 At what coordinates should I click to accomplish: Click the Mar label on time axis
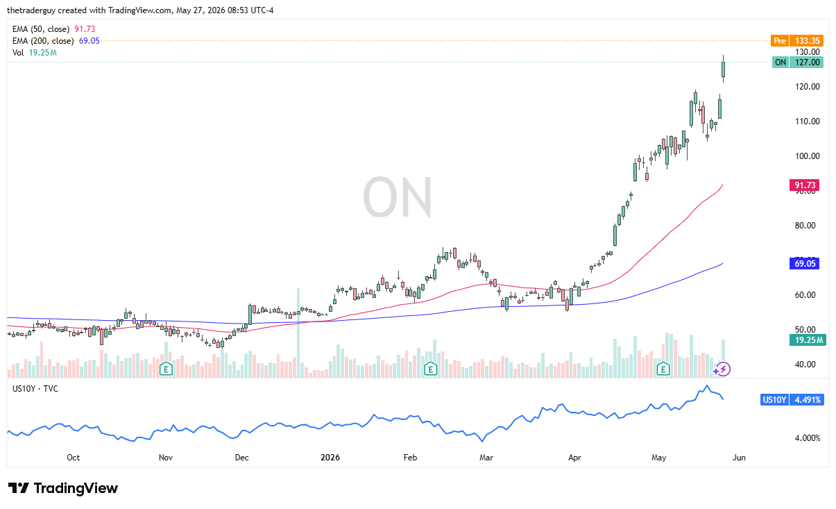(486, 458)
